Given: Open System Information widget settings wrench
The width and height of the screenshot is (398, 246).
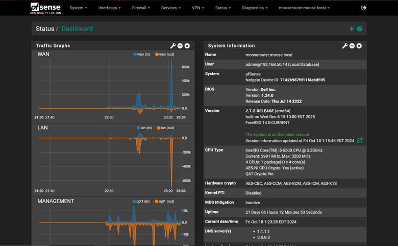Looking at the screenshot, I should (345, 46).
